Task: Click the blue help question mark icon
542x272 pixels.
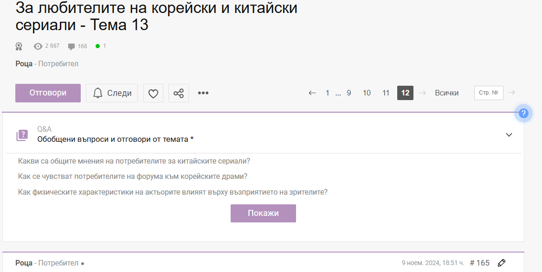Action: click(523, 113)
